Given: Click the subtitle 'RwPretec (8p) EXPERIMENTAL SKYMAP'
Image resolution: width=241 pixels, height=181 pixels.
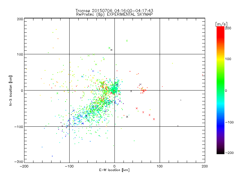Looking at the screenshot, I should point(114,14).
